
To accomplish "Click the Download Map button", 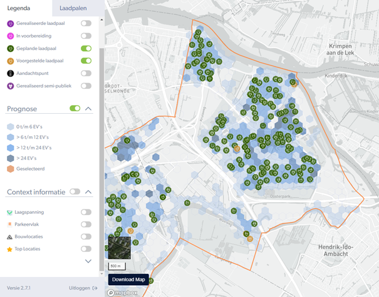I will tap(128, 279).
